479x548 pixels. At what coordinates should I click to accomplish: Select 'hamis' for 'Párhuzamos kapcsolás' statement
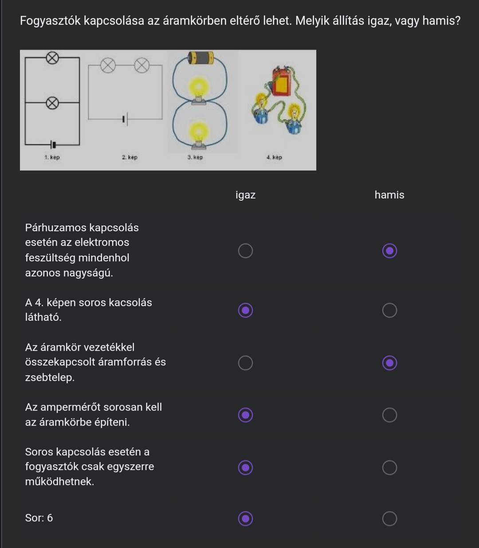pos(389,251)
